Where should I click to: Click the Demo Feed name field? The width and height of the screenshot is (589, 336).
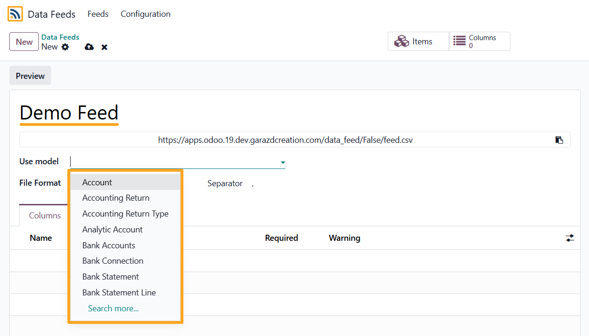click(69, 113)
